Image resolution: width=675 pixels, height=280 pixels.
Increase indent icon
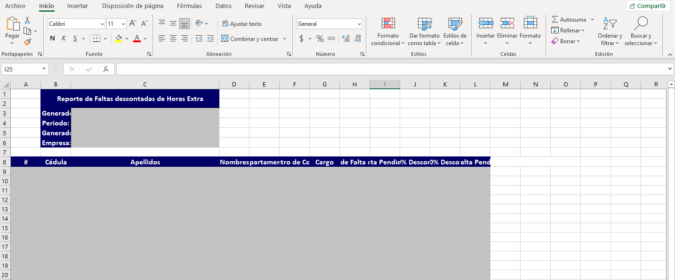coord(210,39)
